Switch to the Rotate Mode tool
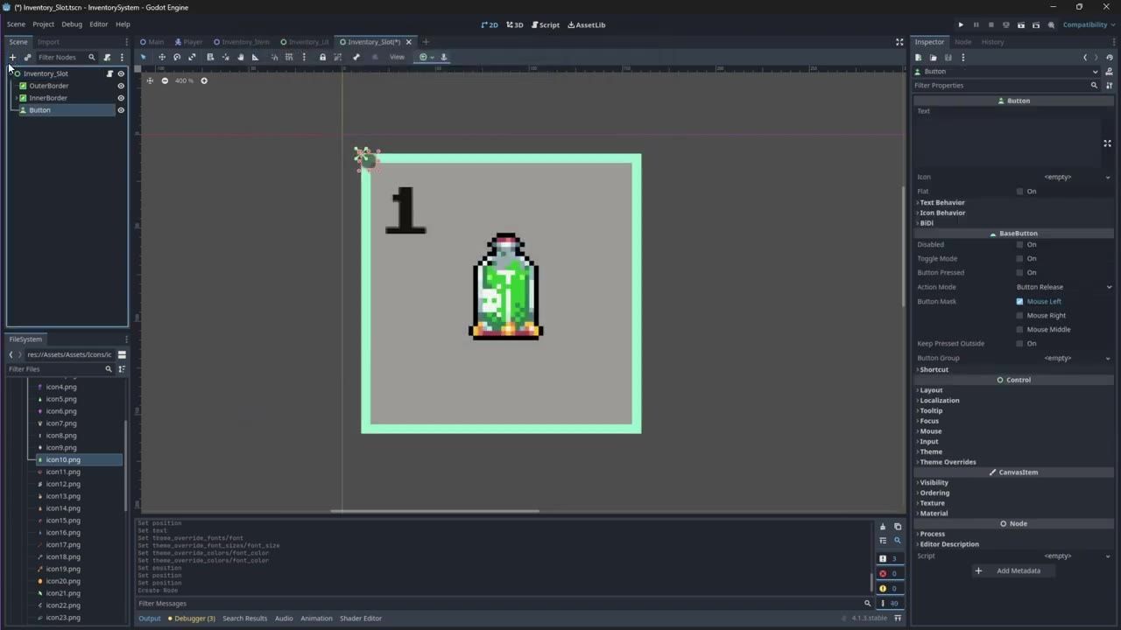 point(177,57)
